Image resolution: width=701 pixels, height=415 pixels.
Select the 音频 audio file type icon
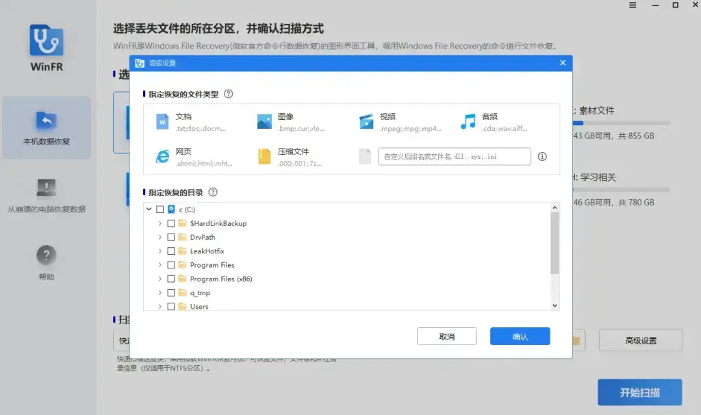point(468,120)
